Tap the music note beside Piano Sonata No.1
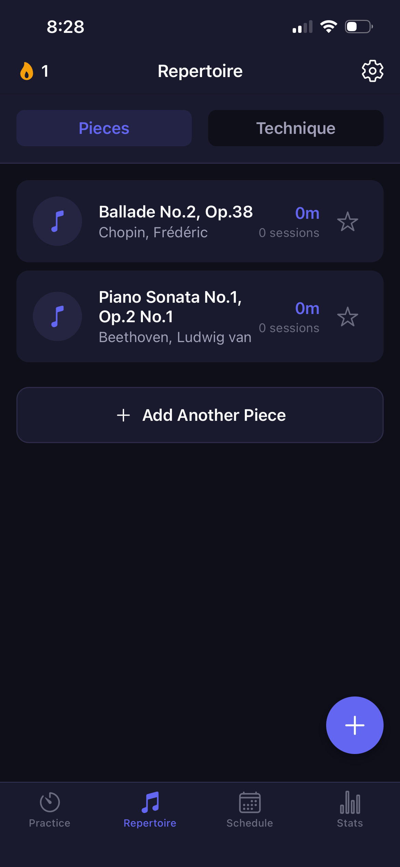 click(57, 316)
